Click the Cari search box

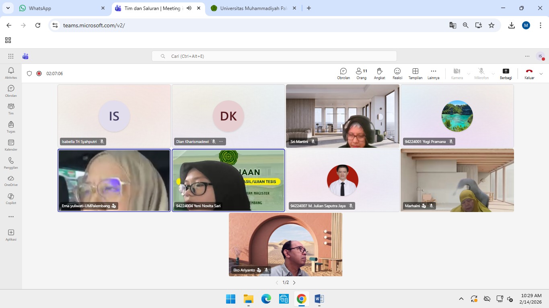(x=274, y=56)
